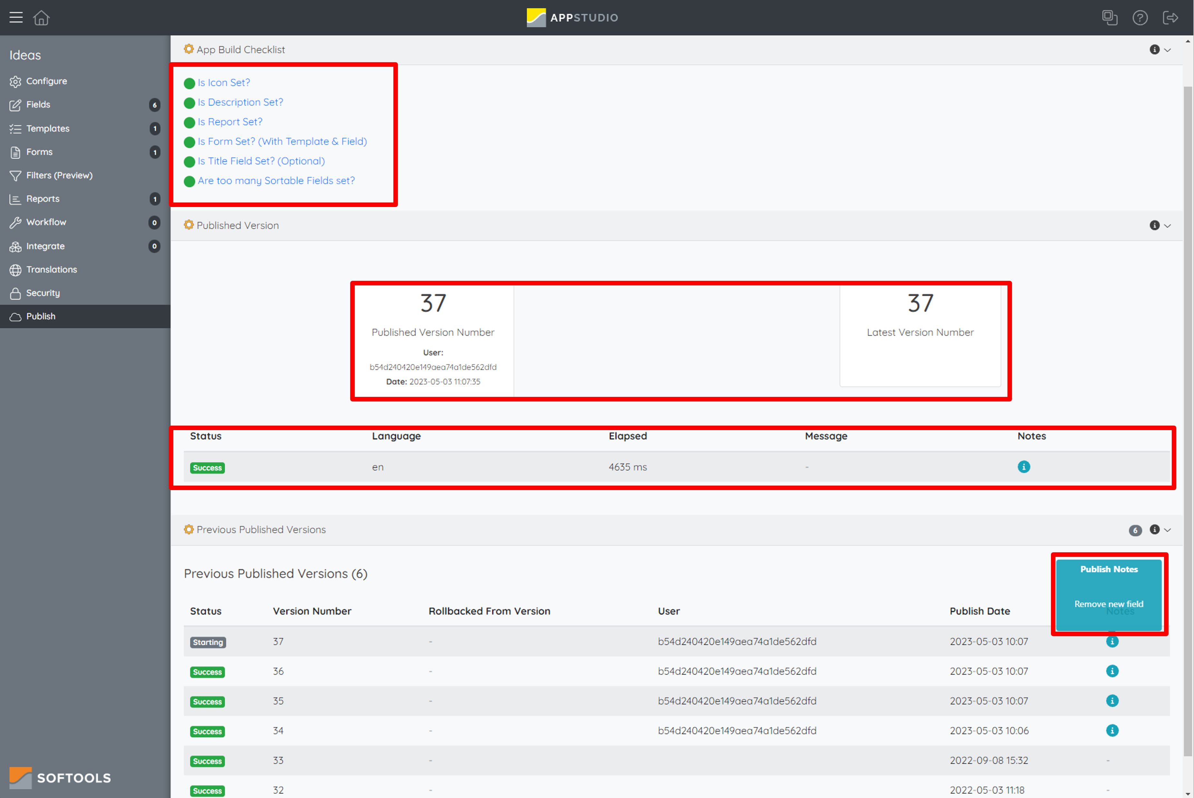Click the Templates list icon in sidebar
Viewport: 1194px width, 798px height.
16,129
